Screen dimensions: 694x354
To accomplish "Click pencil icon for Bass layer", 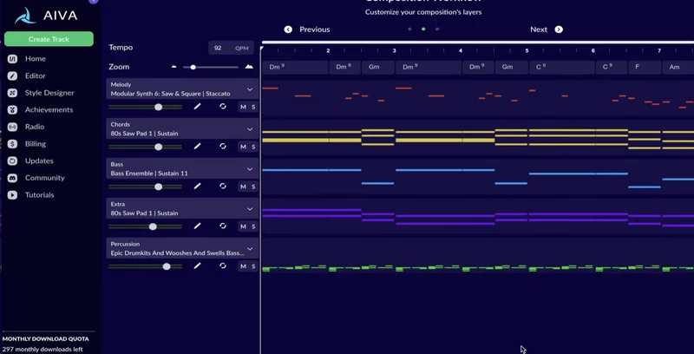I will click(x=197, y=187).
